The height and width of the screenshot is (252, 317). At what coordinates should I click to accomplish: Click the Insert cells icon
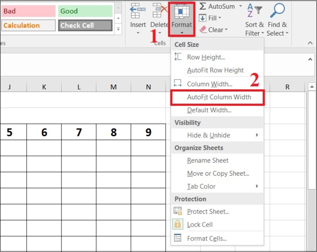pos(137,11)
